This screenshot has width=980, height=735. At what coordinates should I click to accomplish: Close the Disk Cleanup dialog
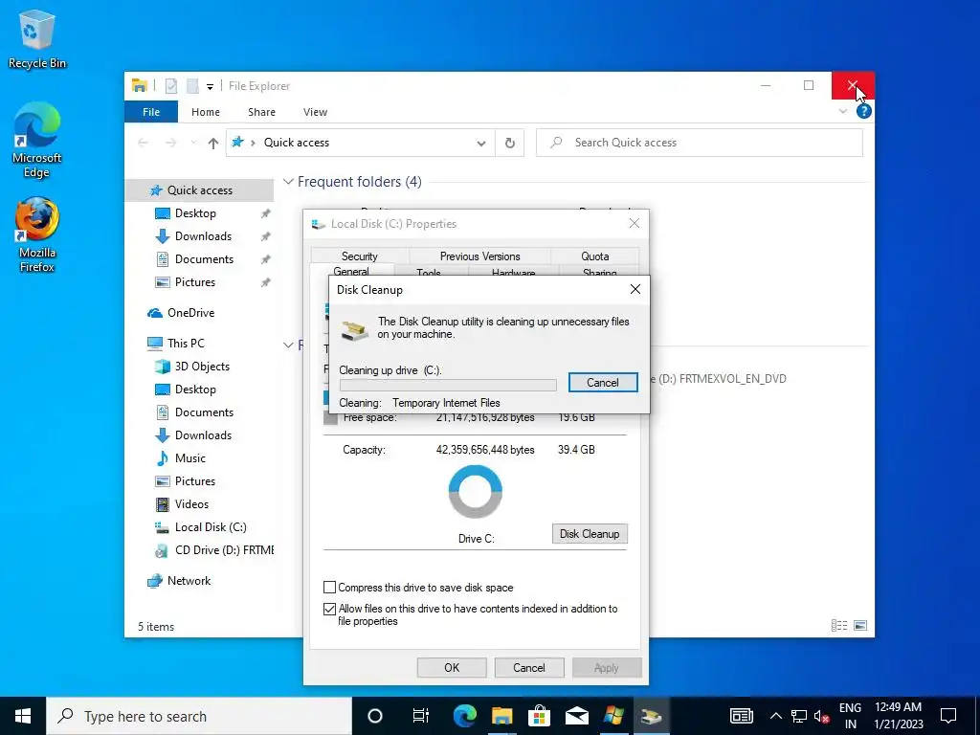click(x=635, y=289)
